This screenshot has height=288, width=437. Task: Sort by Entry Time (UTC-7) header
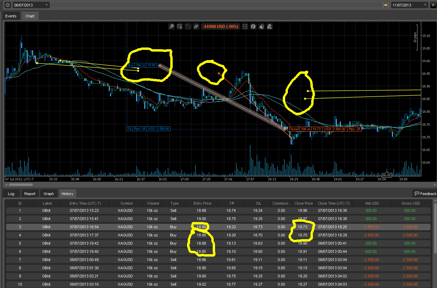click(x=85, y=203)
